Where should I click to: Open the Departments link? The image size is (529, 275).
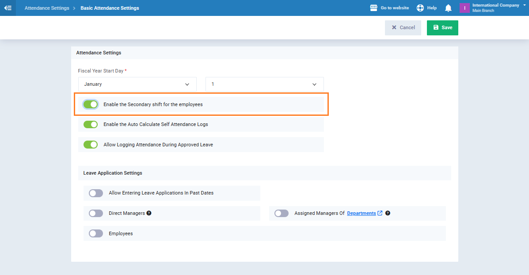coord(361,213)
